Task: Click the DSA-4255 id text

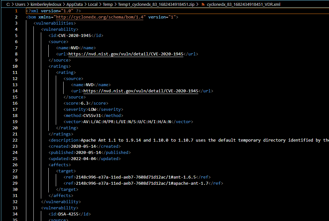Action: (x=68, y=214)
